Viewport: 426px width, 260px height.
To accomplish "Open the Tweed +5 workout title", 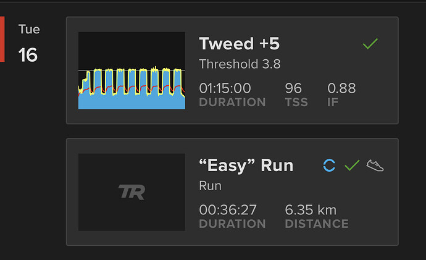I will click(x=239, y=43).
